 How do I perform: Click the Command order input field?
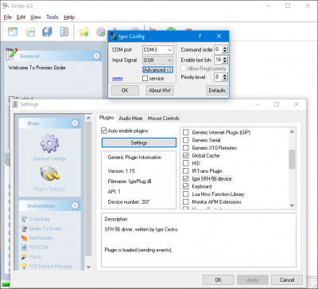pyautogui.click(x=219, y=49)
